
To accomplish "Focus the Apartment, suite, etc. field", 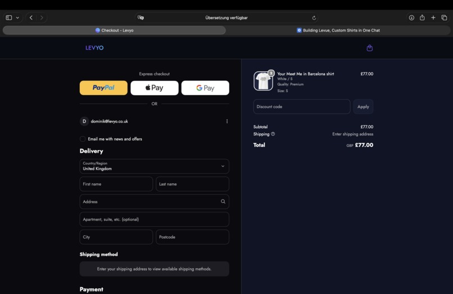I will click(x=154, y=219).
